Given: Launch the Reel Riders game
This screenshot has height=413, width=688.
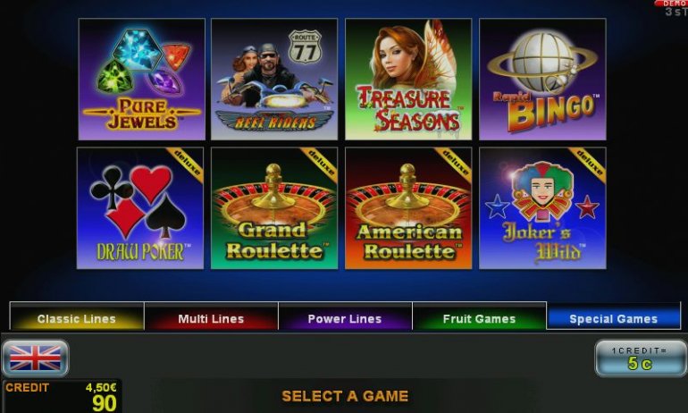Looking at the screenshot, I should pyautogui.click(x=274, y=80).
